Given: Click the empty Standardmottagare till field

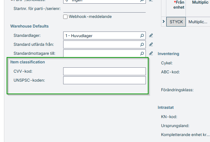Looking at the screenshot, I should pyautogui.click(x=101, y=53).
